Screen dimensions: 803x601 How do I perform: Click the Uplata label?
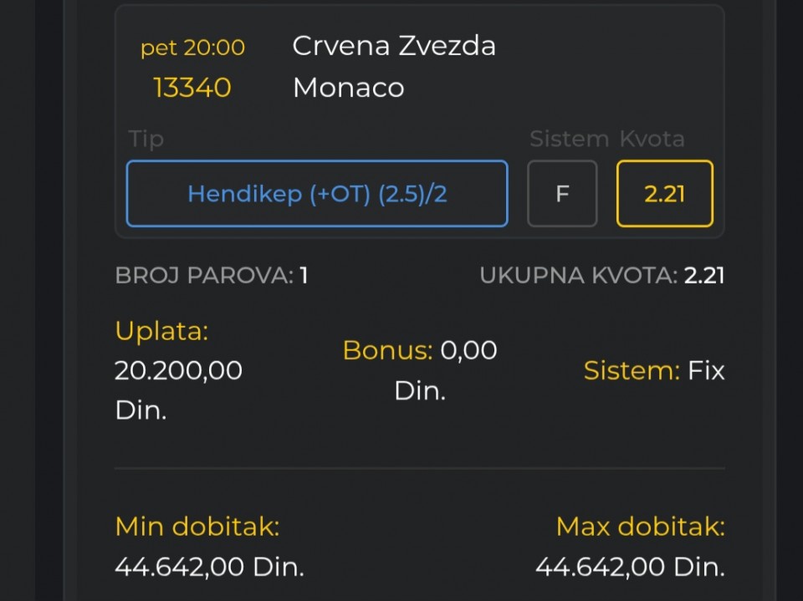pos(161,331)
